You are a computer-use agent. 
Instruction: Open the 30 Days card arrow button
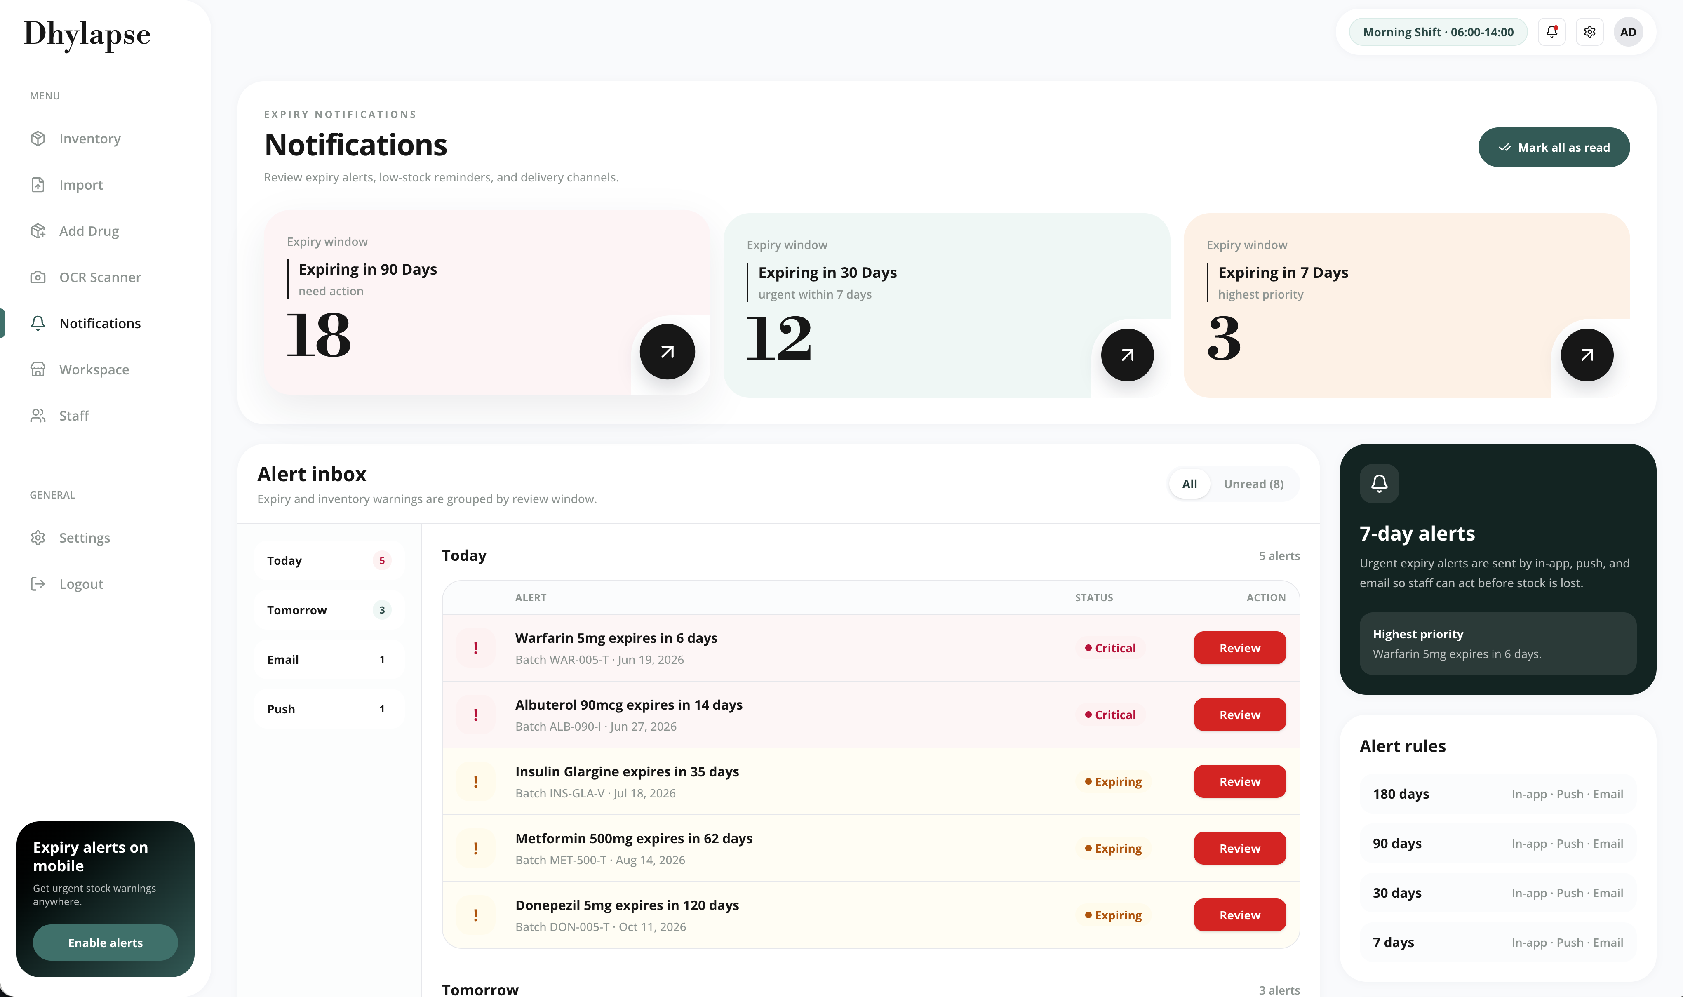tap(1127, 355)
